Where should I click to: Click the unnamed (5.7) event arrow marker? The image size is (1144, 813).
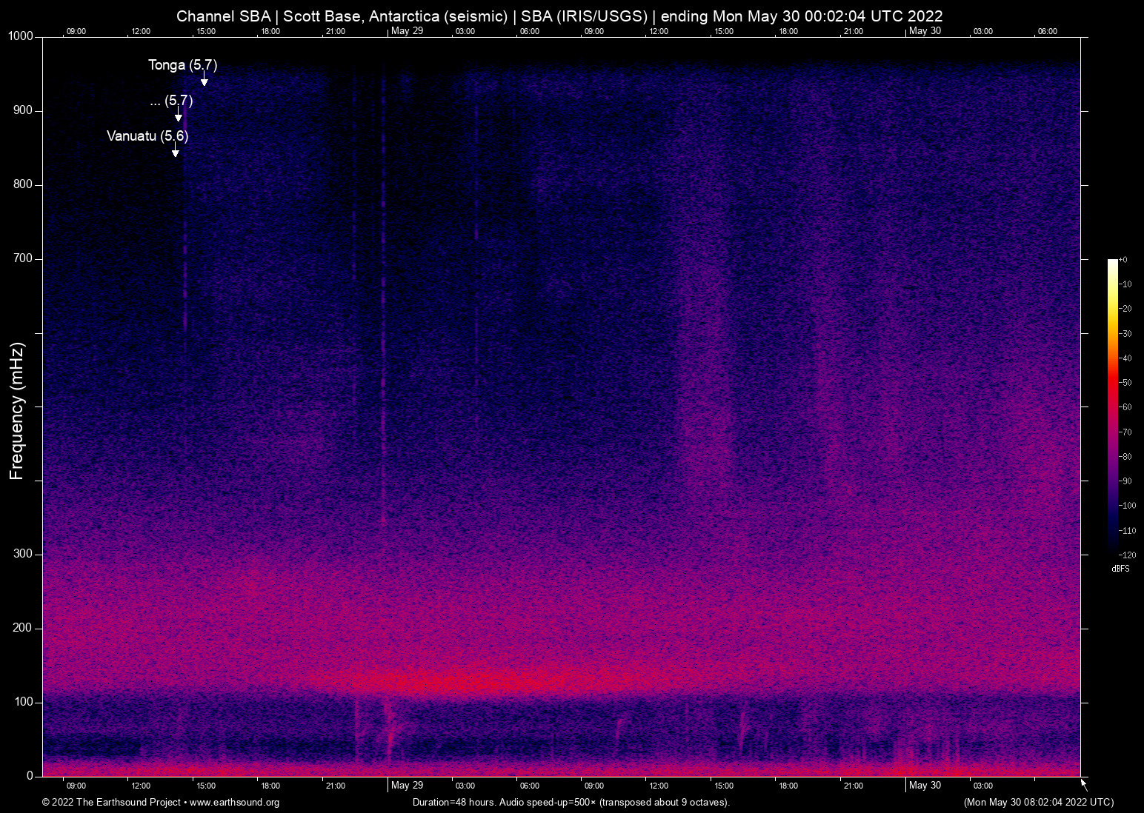[179, 115]
